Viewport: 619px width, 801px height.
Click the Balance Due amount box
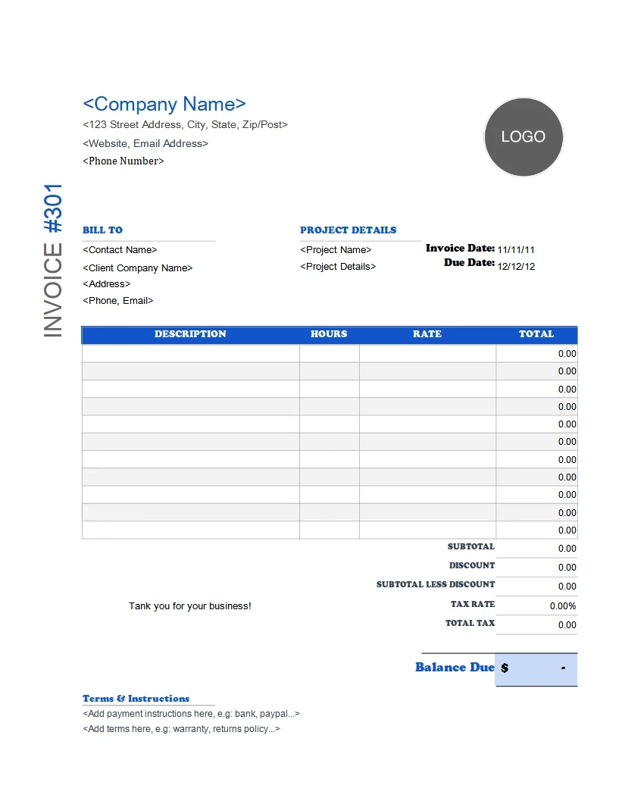coord(535,668)
